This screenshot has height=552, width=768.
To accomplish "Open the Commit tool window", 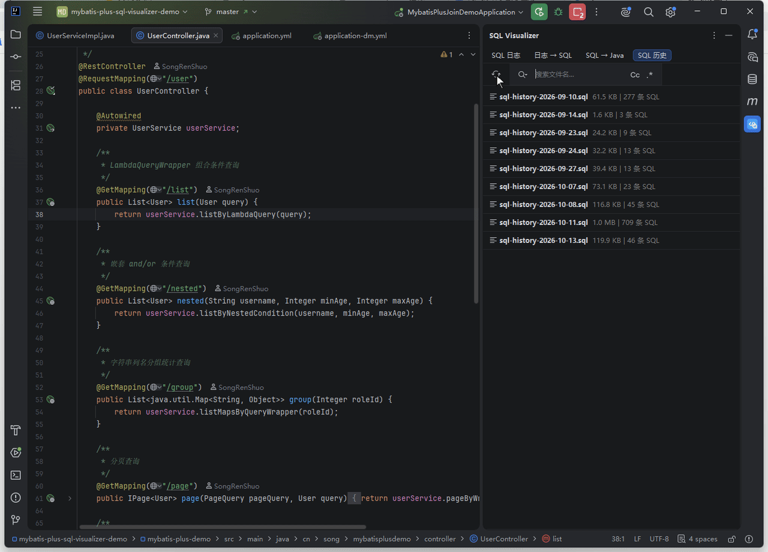I will [x=16, y=56].
